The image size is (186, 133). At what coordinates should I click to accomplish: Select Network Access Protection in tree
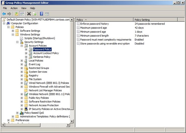(x=44, y=105)
